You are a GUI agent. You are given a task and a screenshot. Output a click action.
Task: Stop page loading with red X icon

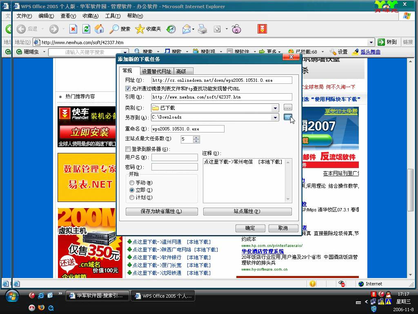point(73,29)
